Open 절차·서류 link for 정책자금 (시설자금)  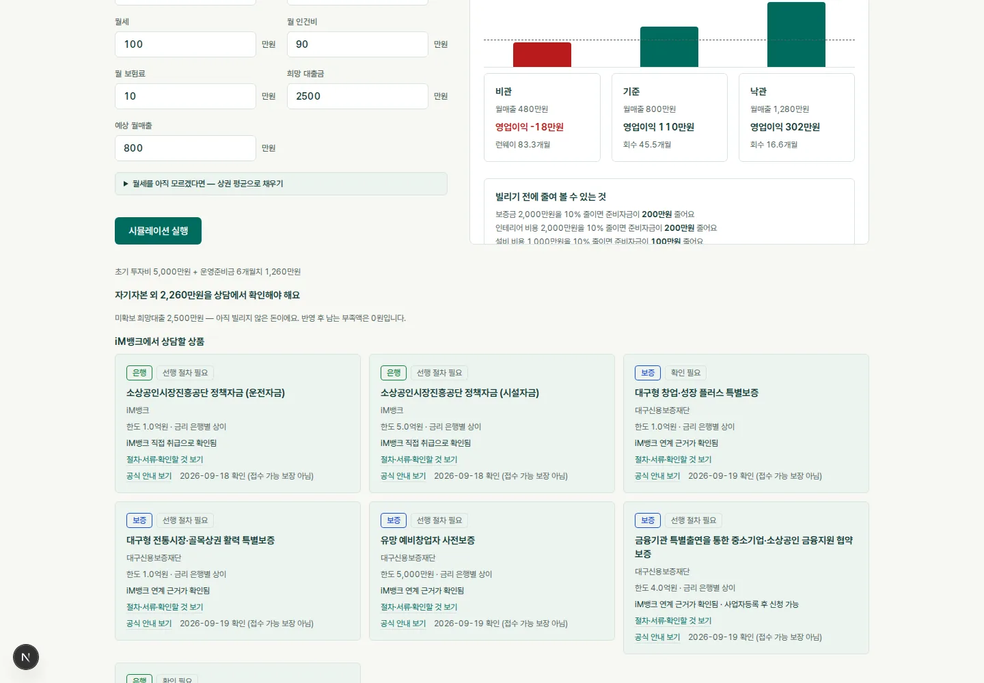point(419,460)
